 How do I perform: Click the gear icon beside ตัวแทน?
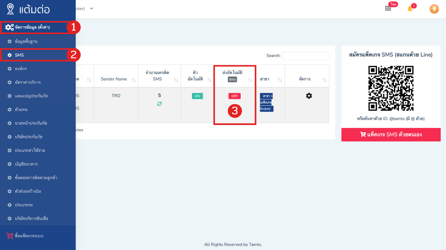pos(9,110)
